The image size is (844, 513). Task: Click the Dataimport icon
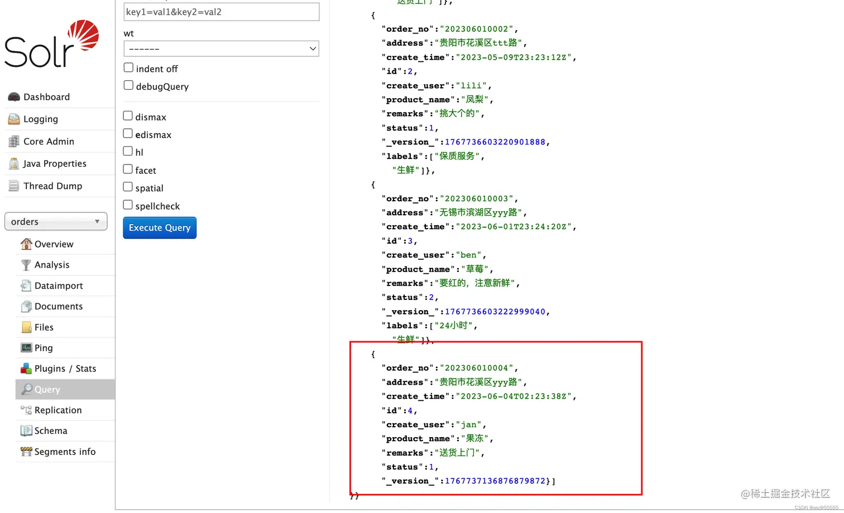pyautogui.click(x=26, y=285)
